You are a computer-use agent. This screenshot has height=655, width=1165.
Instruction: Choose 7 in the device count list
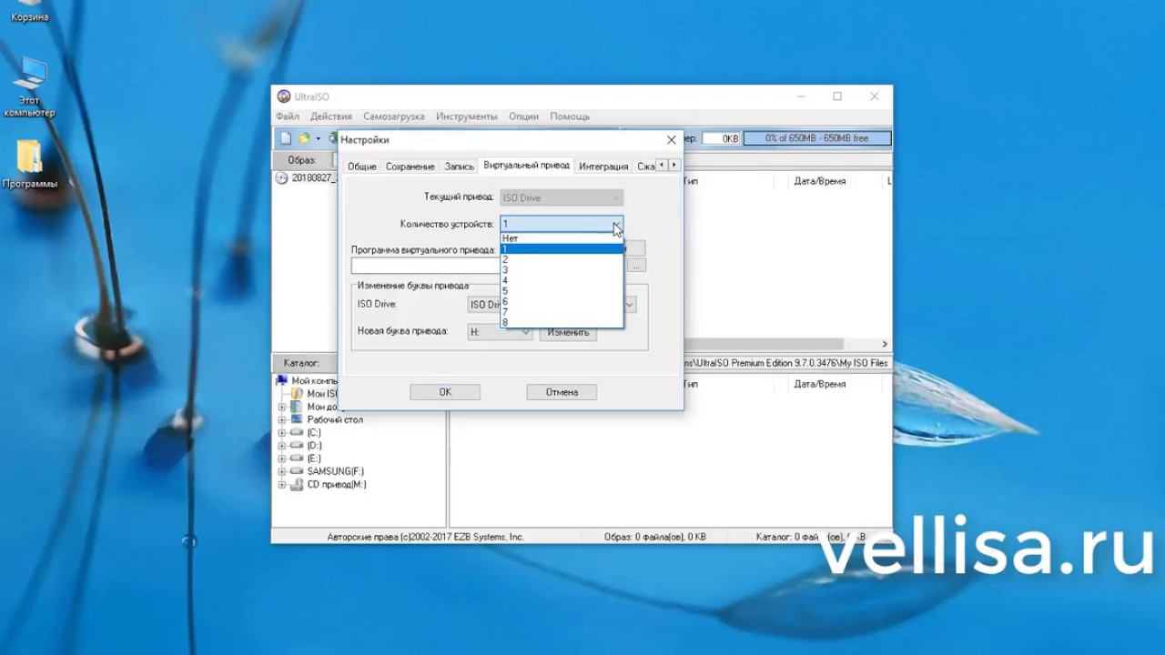(x=562, y=312)
